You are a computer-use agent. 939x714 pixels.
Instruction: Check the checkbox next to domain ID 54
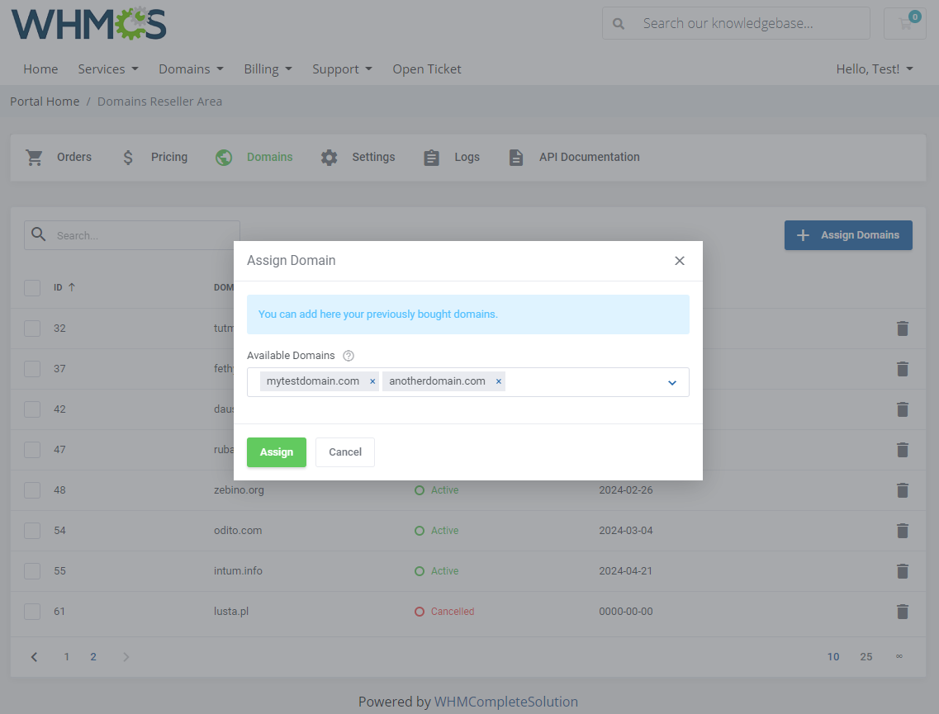click(32, 531)
